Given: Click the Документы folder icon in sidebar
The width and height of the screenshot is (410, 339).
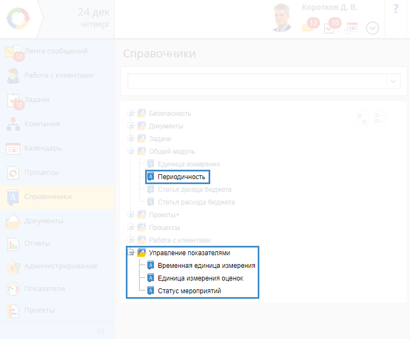Looking at the screenshot, I should coord(13,222).
